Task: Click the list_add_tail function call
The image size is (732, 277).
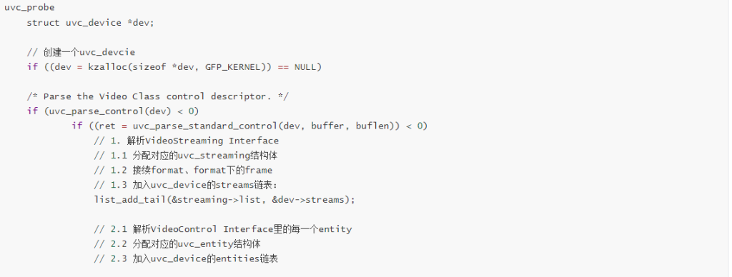Action: click(224, 200)
